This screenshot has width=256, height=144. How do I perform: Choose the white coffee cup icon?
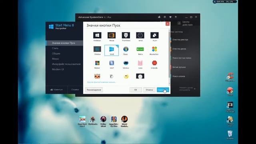click(112, 76)
